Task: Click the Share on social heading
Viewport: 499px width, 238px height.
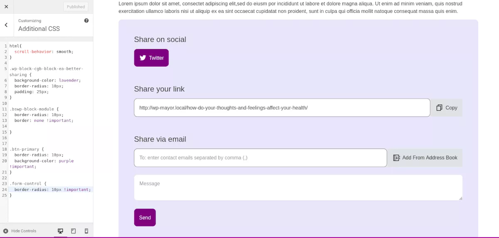Action: pos(160,40)
